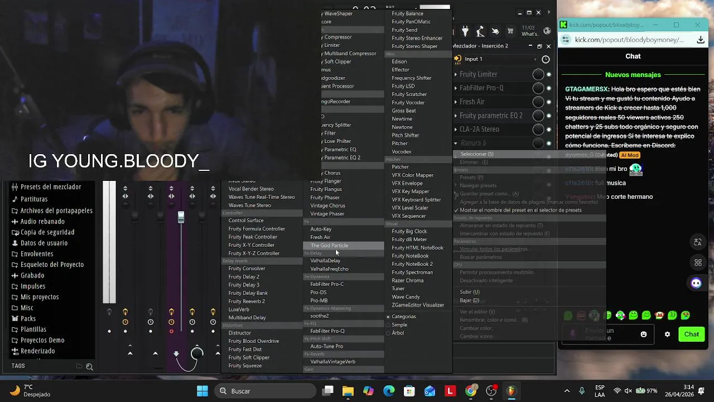
Task: Open FL Studio taskbar icon
Action: 512,391
